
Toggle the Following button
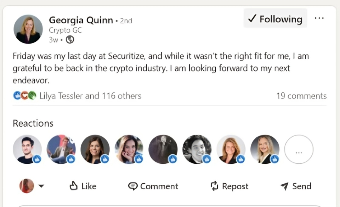[275, 19]
